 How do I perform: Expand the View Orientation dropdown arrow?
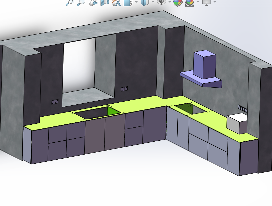[x=136, y=2]
